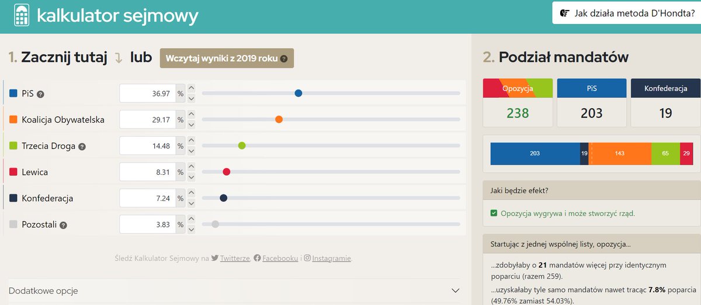Decrease Pozostali percentage with down arrow
701x305 pixels.
point(191,230)
